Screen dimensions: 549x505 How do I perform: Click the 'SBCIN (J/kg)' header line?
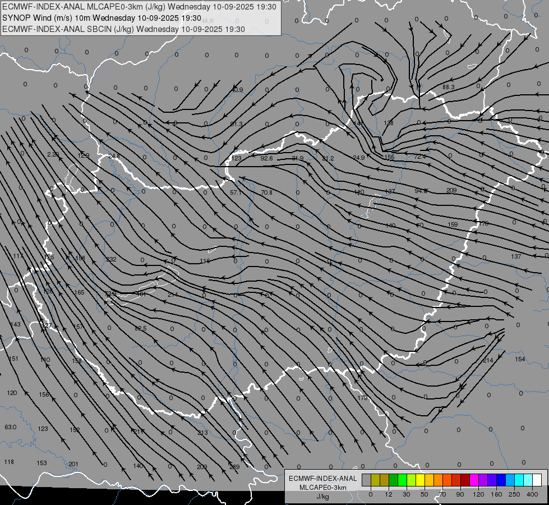pyautogui.click(x=123, y=29)
